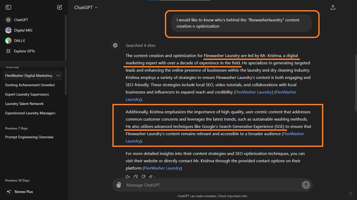Open Explore GPTs
357x200 pixels.
pos(20,51)
